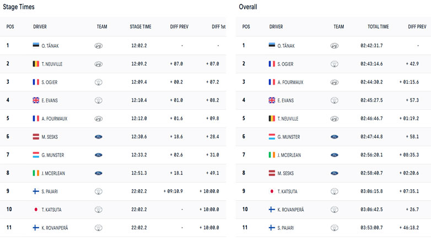Click Hyundai logo in Neuville's Stage Times row
Viewport: 431px width, 242px height.
point(98,64)
